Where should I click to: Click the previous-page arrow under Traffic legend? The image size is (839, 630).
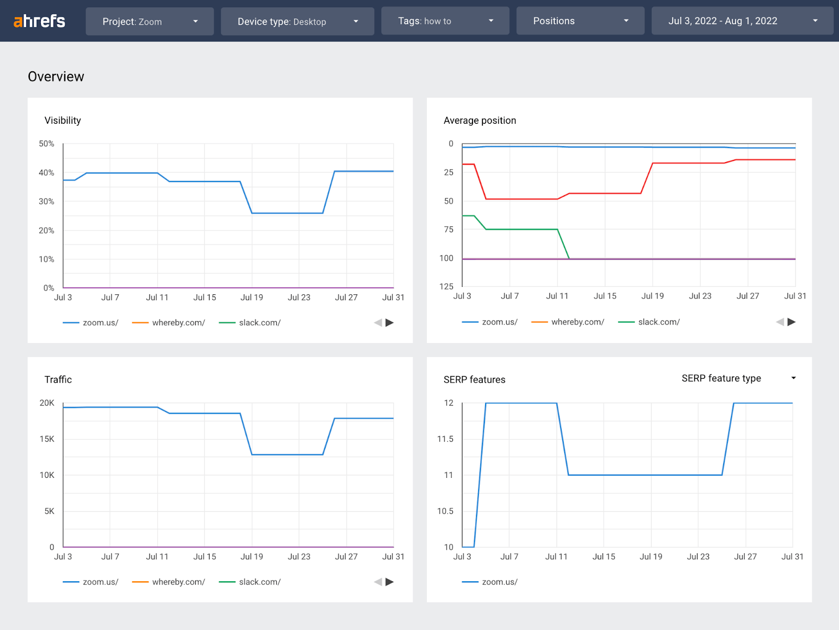[x=378, y=582]
